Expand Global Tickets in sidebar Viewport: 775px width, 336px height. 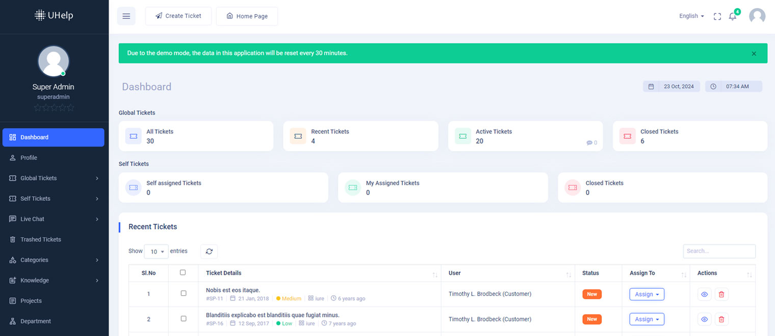54,178
